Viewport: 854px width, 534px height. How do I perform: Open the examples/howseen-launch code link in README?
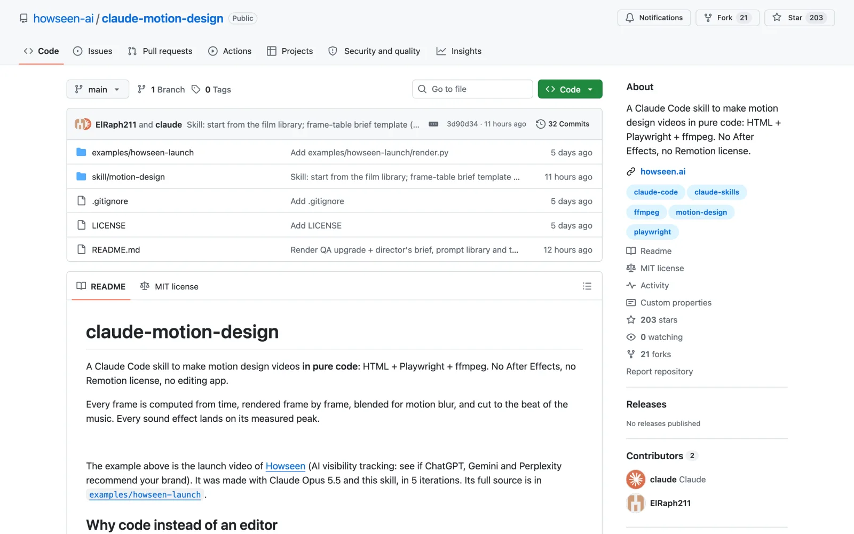[145, 494]
